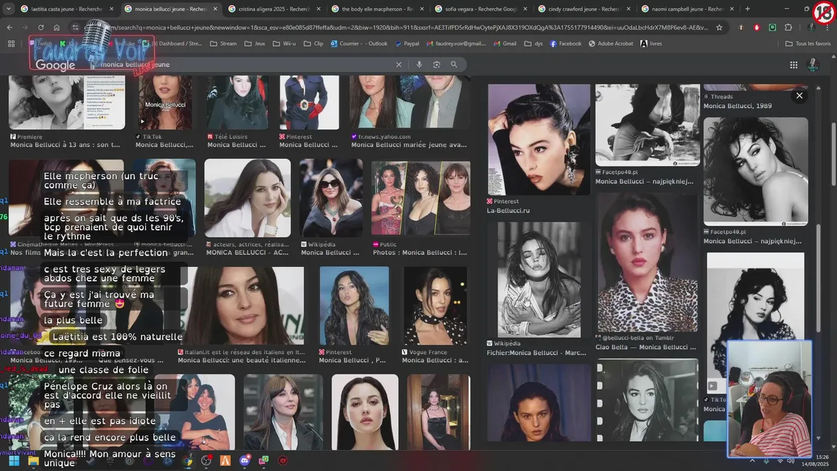Open the browser home page icon
The width and height of the screenshot is (837, 471).
[x=57, y=27]
